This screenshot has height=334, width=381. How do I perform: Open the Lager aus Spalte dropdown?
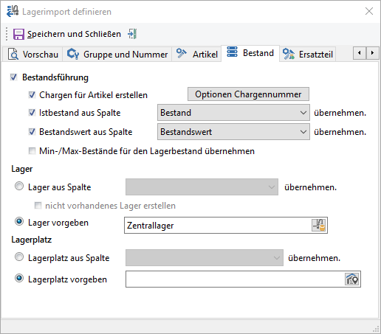202,187
